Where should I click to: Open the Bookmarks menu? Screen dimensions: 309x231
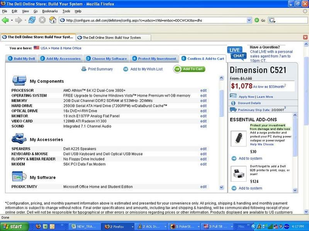point(50,11)
